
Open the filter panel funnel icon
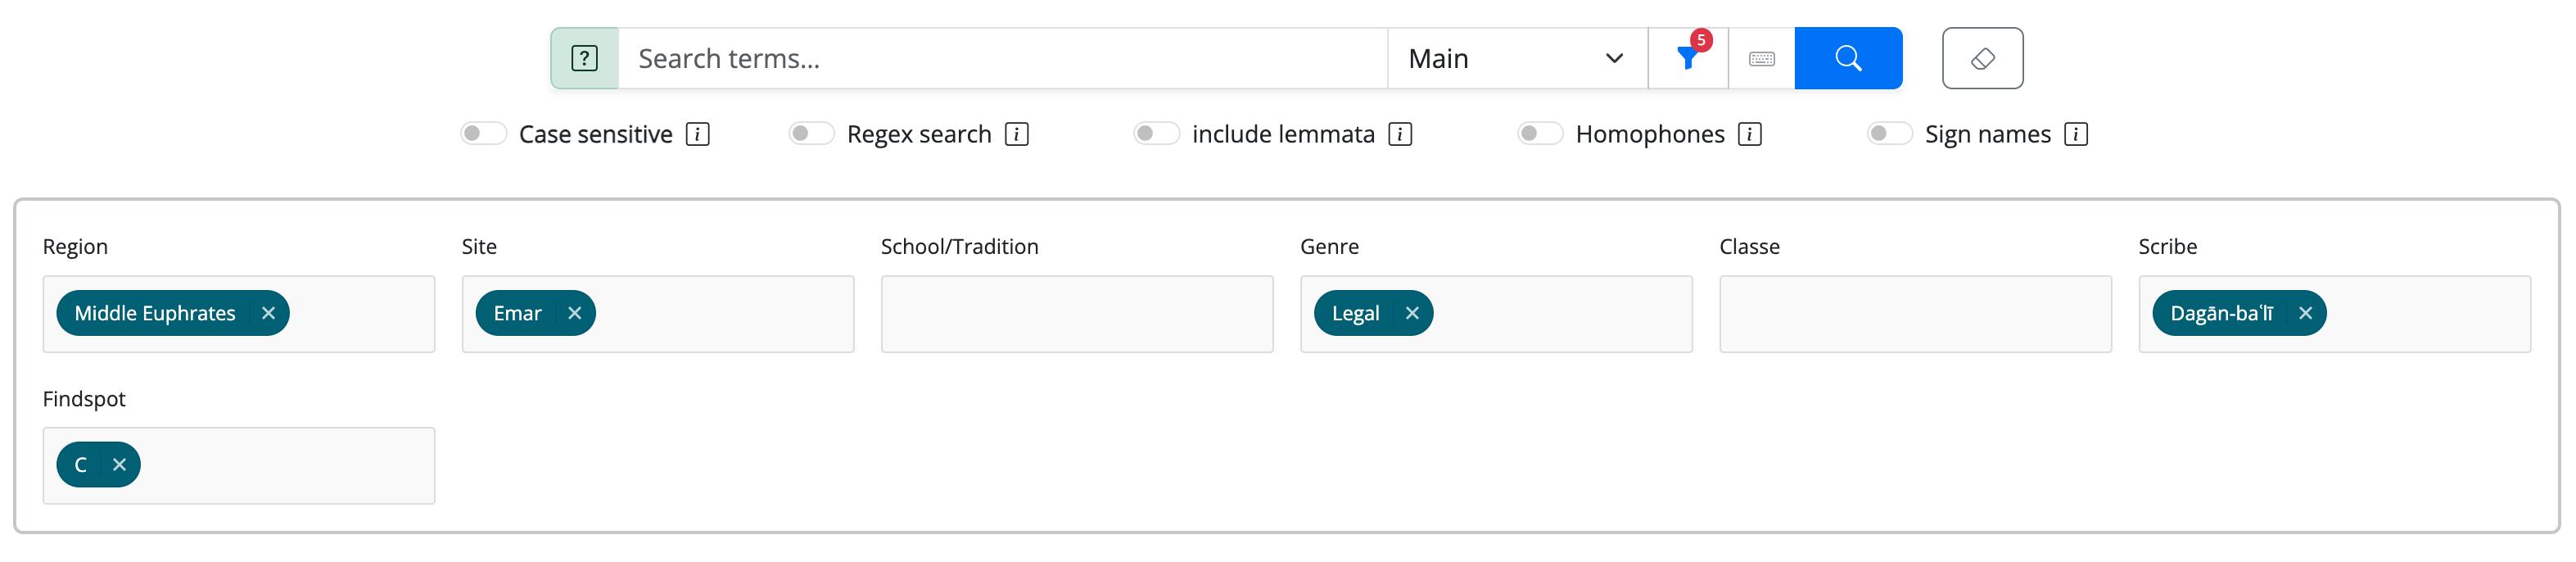tap(1688, 58)
